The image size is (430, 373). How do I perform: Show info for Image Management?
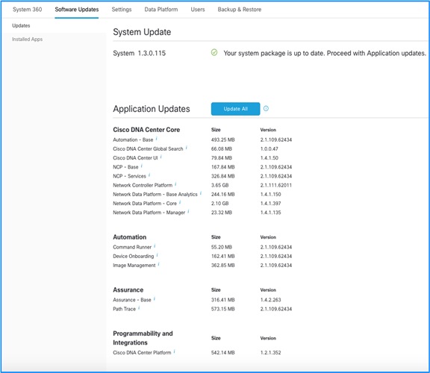click(159, 264)
